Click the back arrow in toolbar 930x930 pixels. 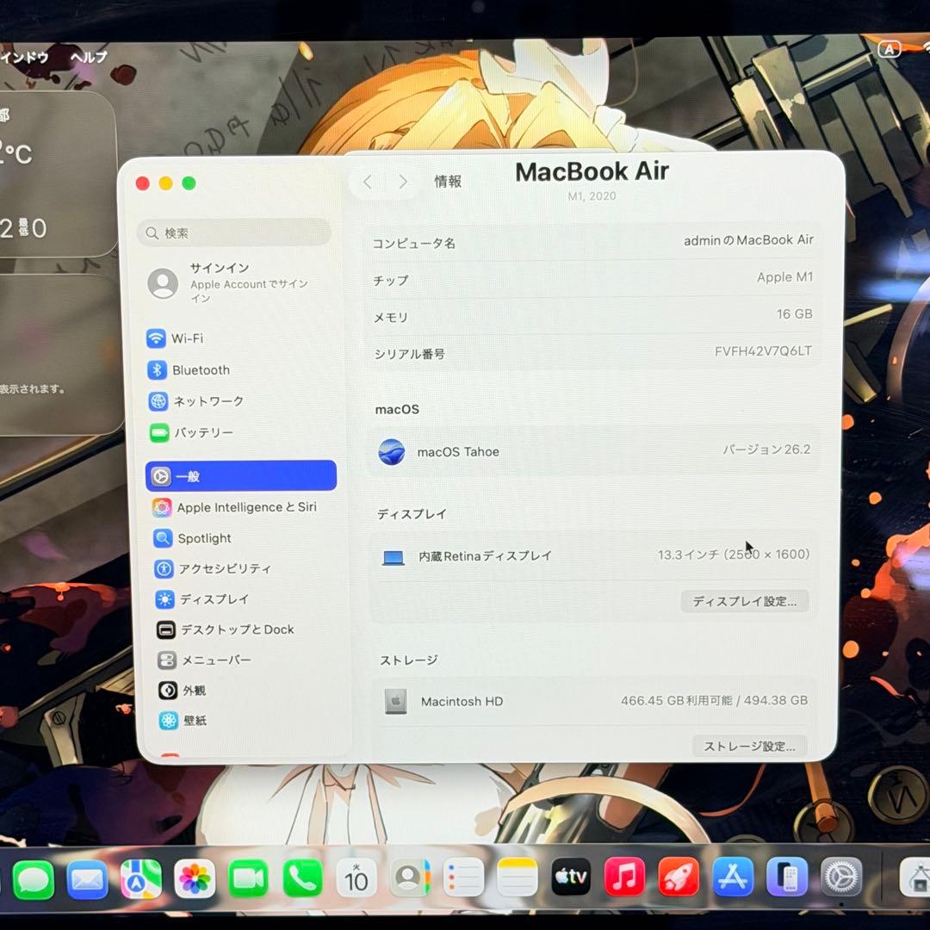[x=367, y=182]
